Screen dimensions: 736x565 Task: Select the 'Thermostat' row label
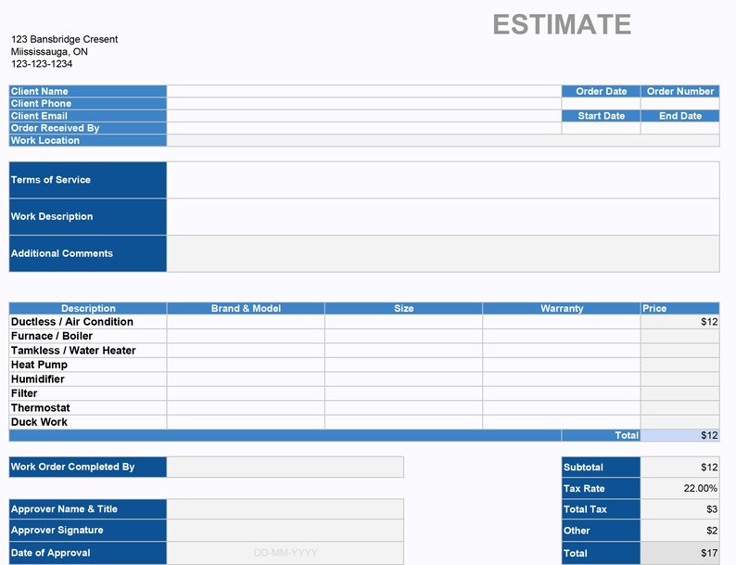click(88, 407)
